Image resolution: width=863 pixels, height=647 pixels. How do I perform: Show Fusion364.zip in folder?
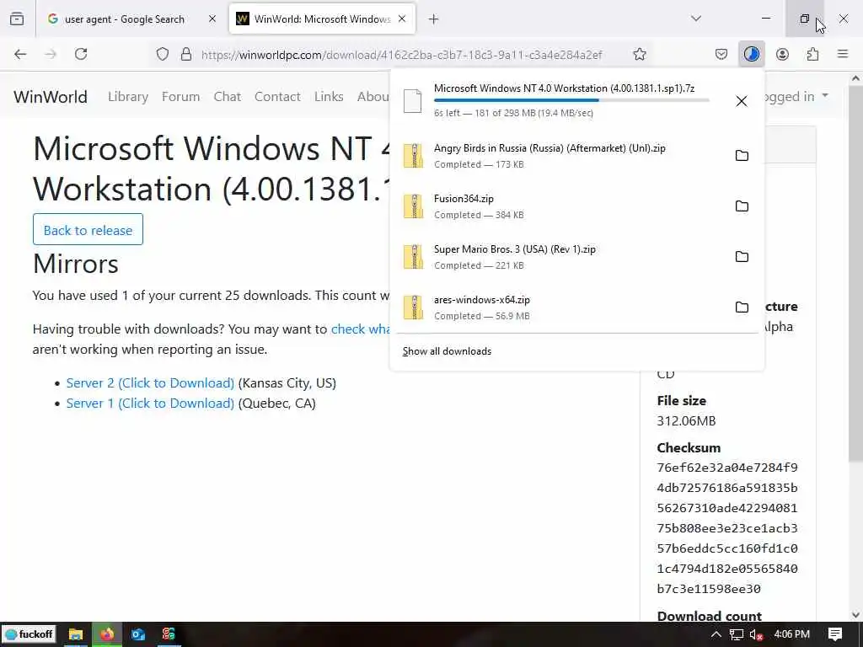point(742,206)
